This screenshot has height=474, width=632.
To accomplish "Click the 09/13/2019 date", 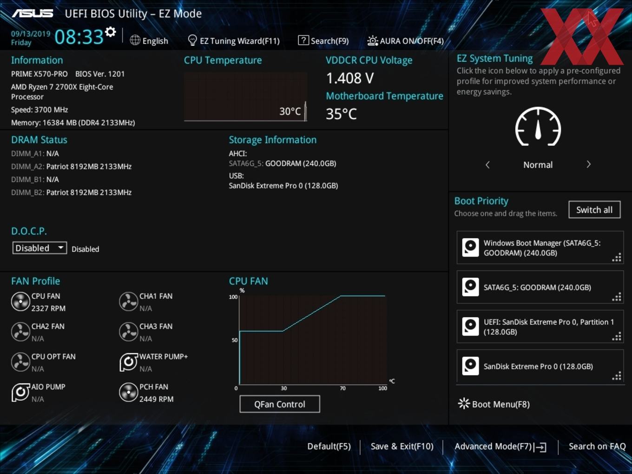I will coord(31,33).
